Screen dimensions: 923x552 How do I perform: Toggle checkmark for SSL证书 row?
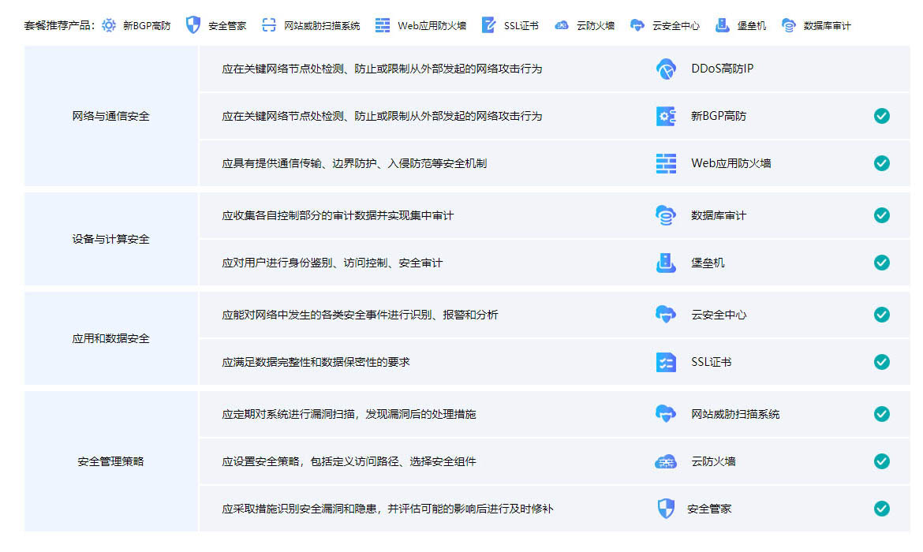point(881,362)
